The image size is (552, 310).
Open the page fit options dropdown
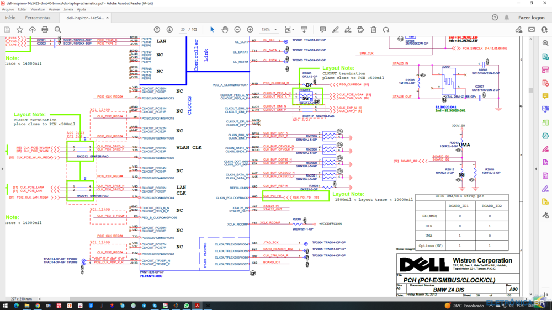288,29
